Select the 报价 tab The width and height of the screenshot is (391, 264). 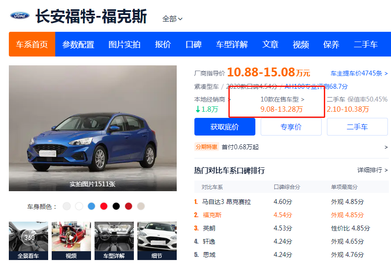point(163,44)
